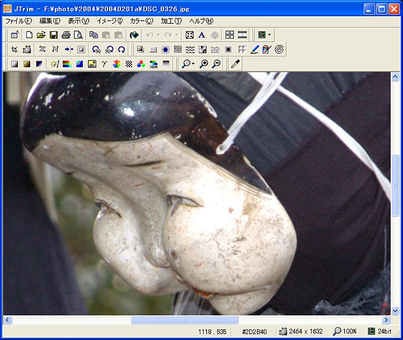Click the zoom out magnifier icon

pyautogui.click(x=216, y=64)
